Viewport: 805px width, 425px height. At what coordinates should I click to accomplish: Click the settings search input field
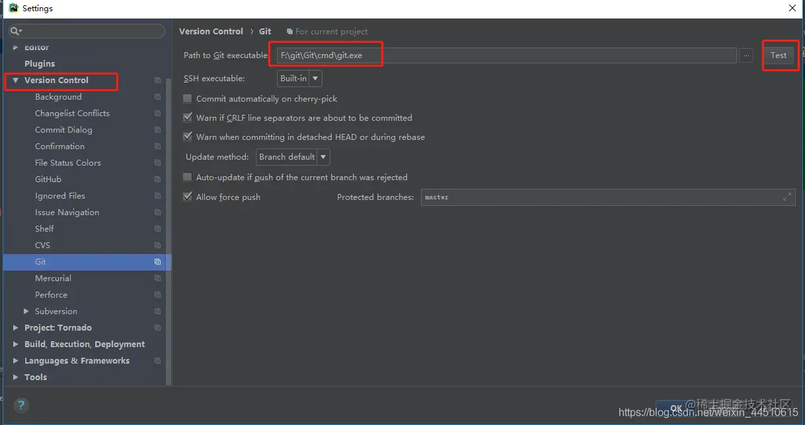coord(87,31)
